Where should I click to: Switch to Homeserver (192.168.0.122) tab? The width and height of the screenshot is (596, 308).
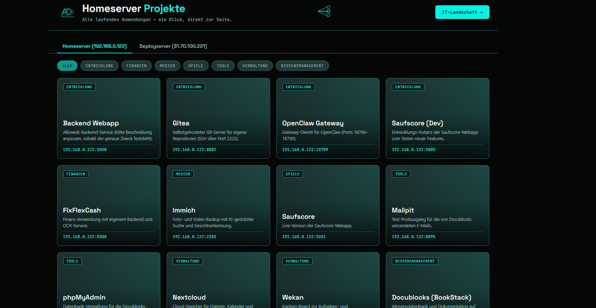95,46
